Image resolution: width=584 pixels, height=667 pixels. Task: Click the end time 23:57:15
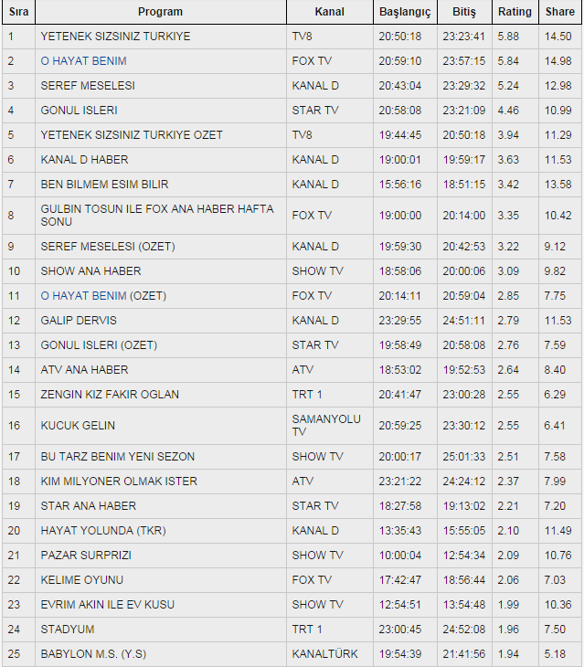(x=463, y=61)
